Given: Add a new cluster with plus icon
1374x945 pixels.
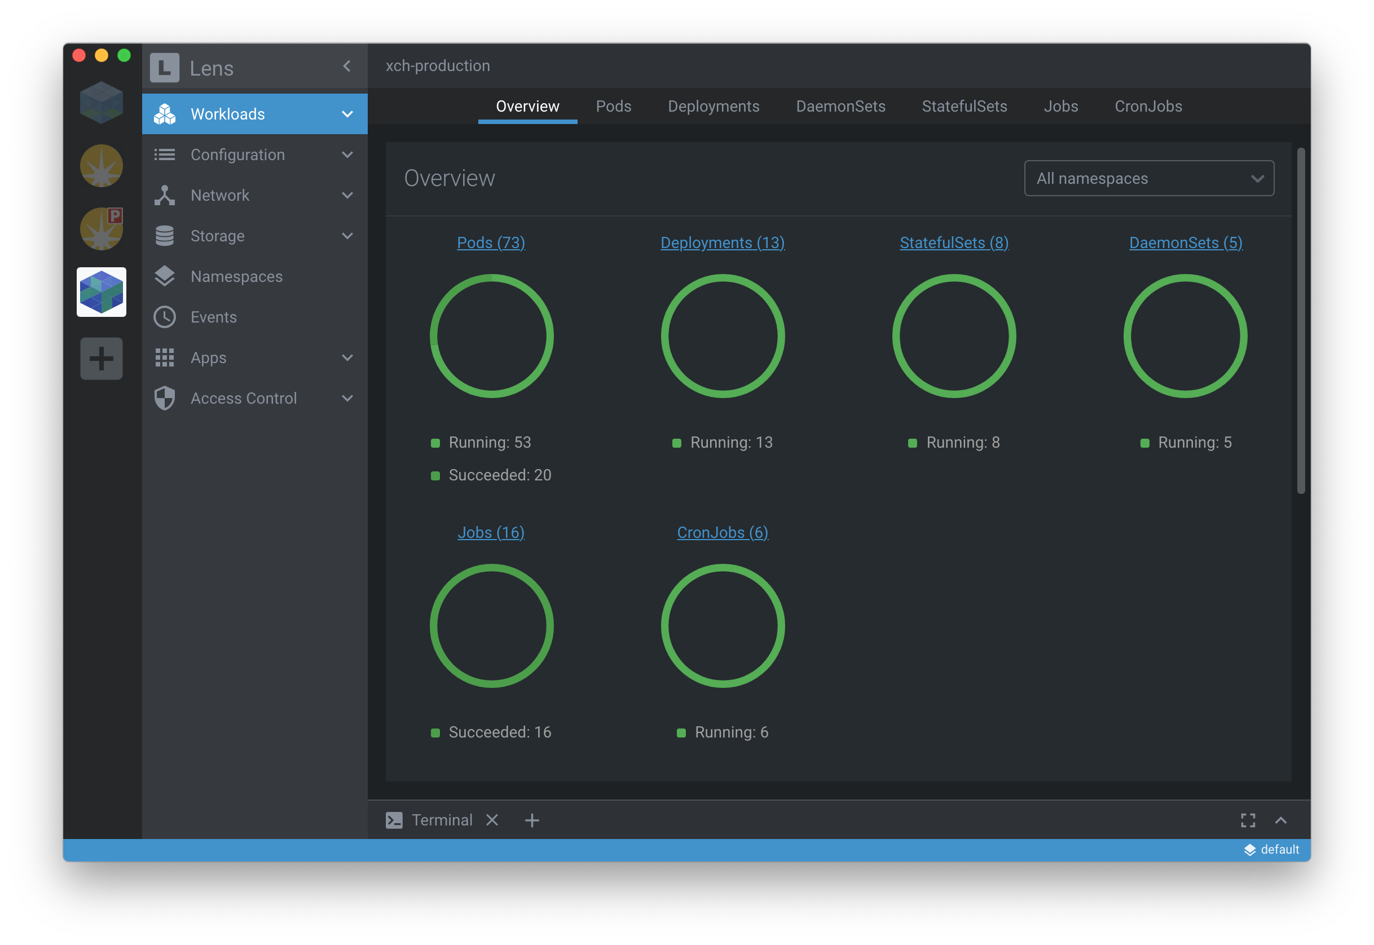Looking at the screenshot, I should click(x=102, y=358).
